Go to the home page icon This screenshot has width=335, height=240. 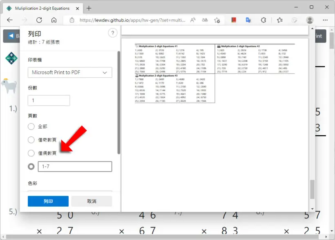tap(54, 20)
